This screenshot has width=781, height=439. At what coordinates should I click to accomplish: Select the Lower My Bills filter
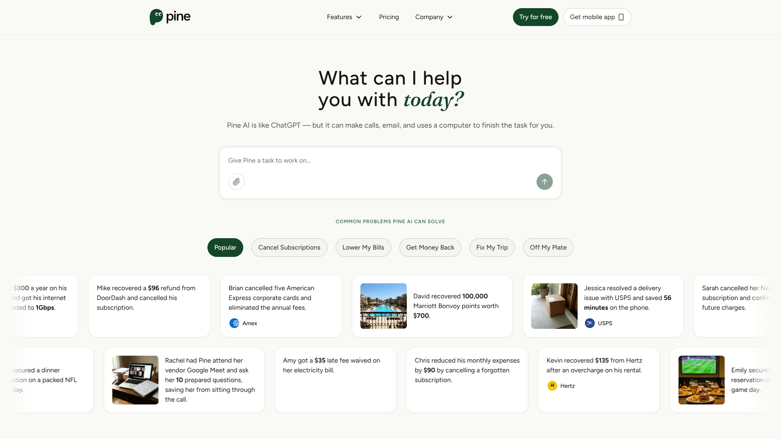[x=363, y=248]
